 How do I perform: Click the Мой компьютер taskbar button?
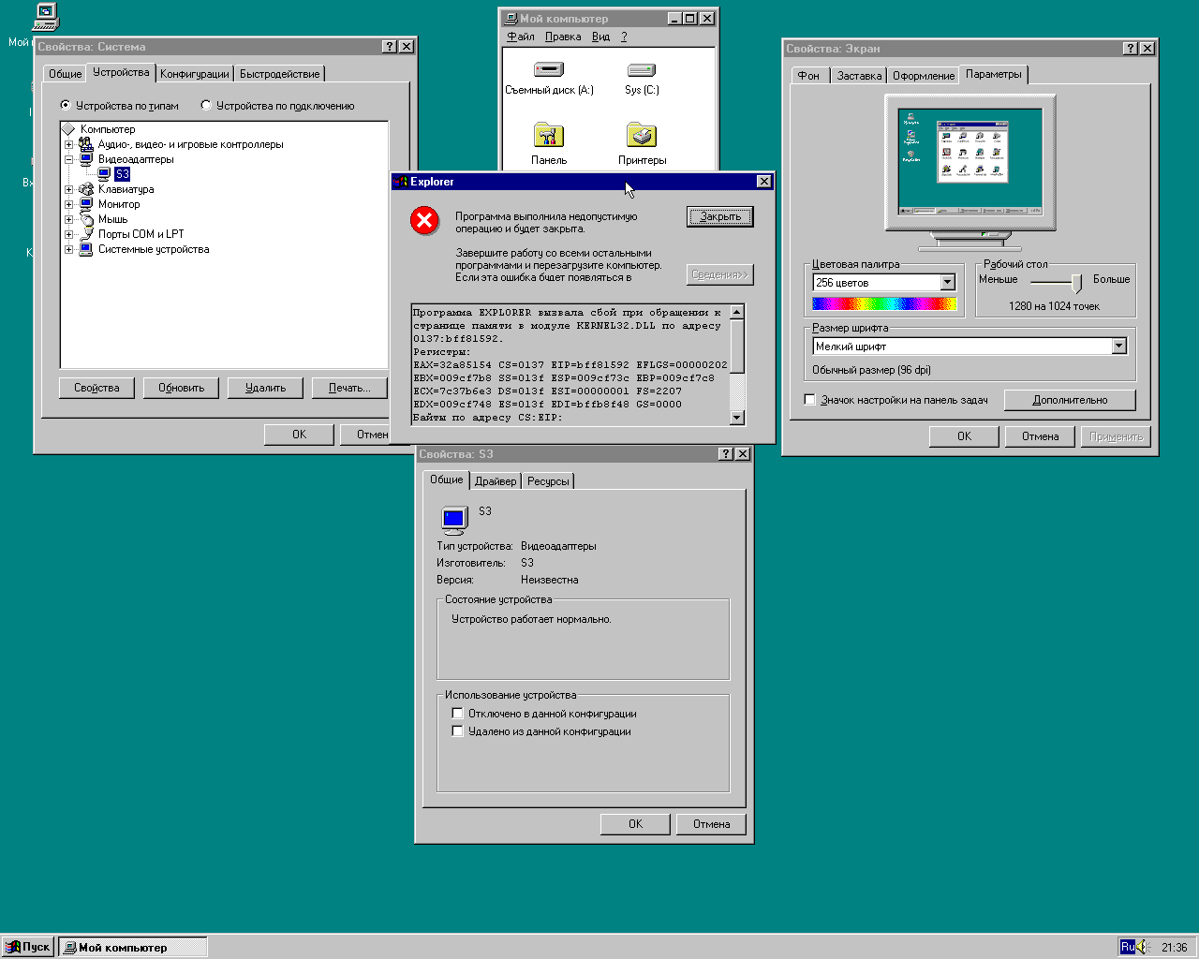pyautogui.click(x=133, y=947)
